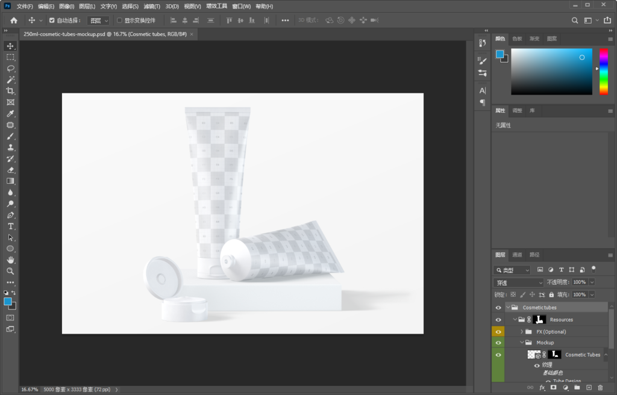The width and height of the screenshot is (617, 395).
Task: Open the 填充 fill dropdown arrow
Action: [x=592, y=294]
